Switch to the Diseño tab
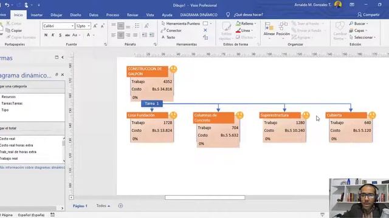Image resolution: width=389 pixels, height=218 pixels. click(x=75, y=15)
